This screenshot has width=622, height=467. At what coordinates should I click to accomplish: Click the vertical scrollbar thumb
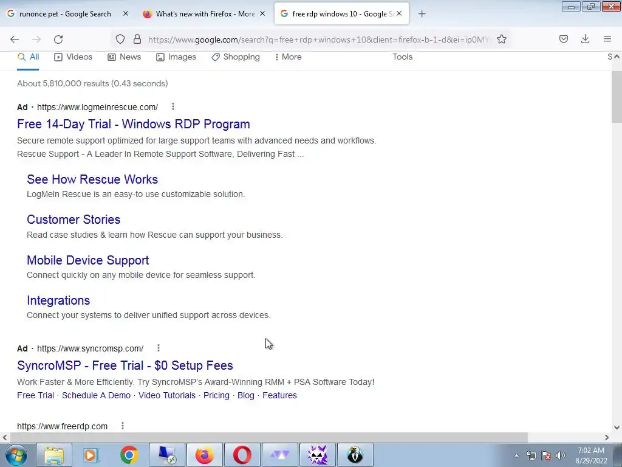pyautogui.click(x=617, y=97)
